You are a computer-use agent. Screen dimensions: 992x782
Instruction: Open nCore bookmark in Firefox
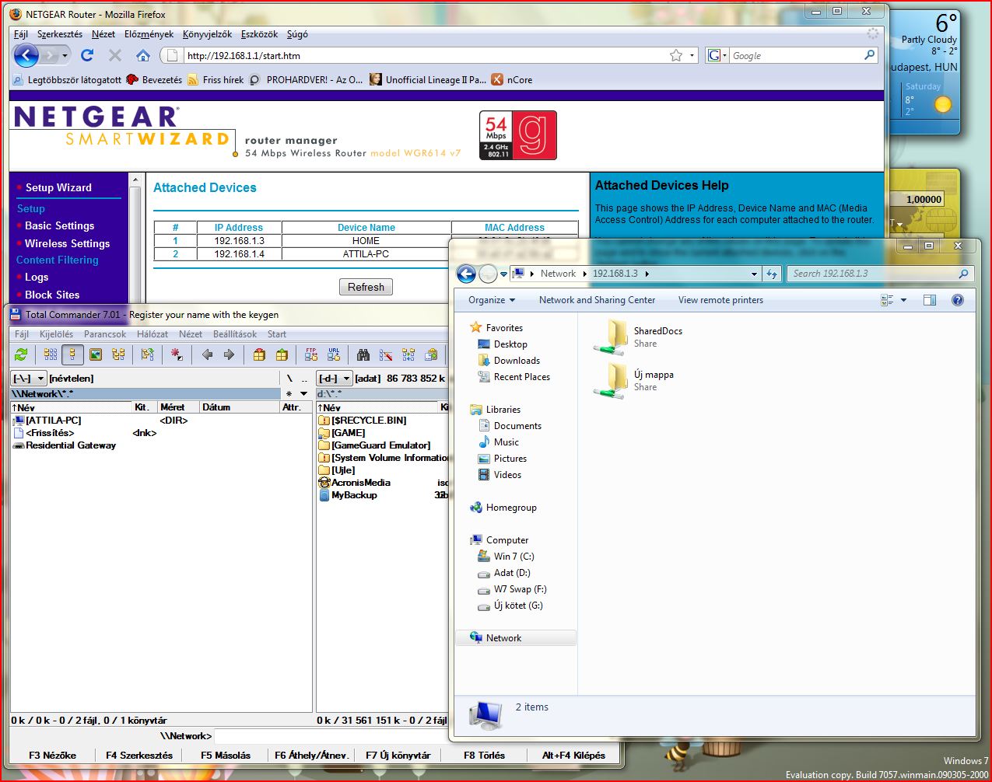pos(513,79)
